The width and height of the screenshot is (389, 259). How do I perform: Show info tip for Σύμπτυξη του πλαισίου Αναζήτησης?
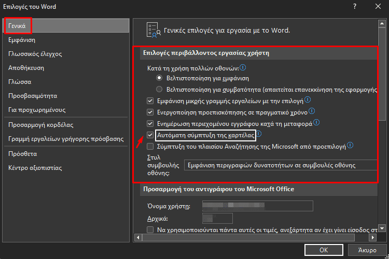pos(350,145)
